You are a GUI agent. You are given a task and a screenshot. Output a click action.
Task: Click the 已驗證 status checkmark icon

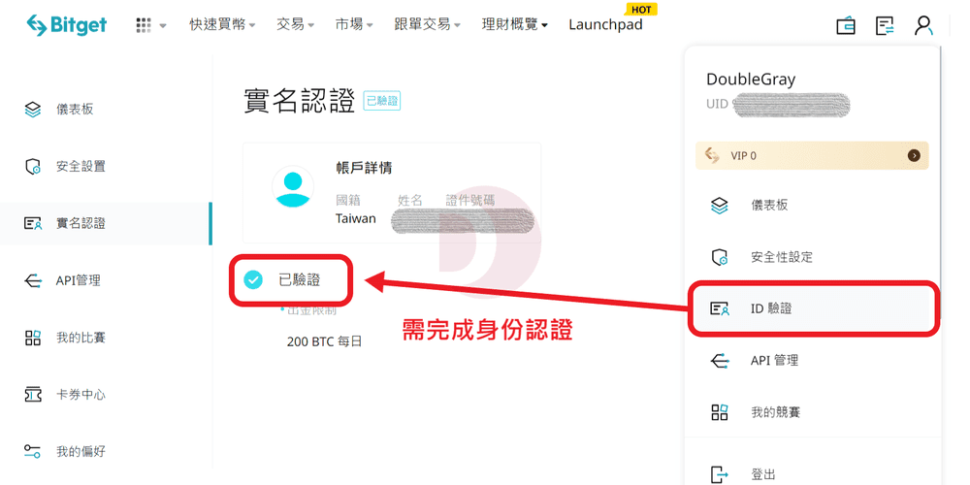pyautogui.click(x=252, y=279)
